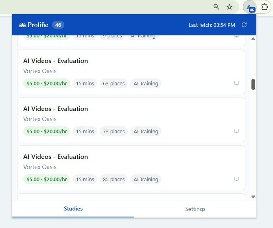
Task: Click the desktop device icon on the 73 places card
Action: click(236, 131)
